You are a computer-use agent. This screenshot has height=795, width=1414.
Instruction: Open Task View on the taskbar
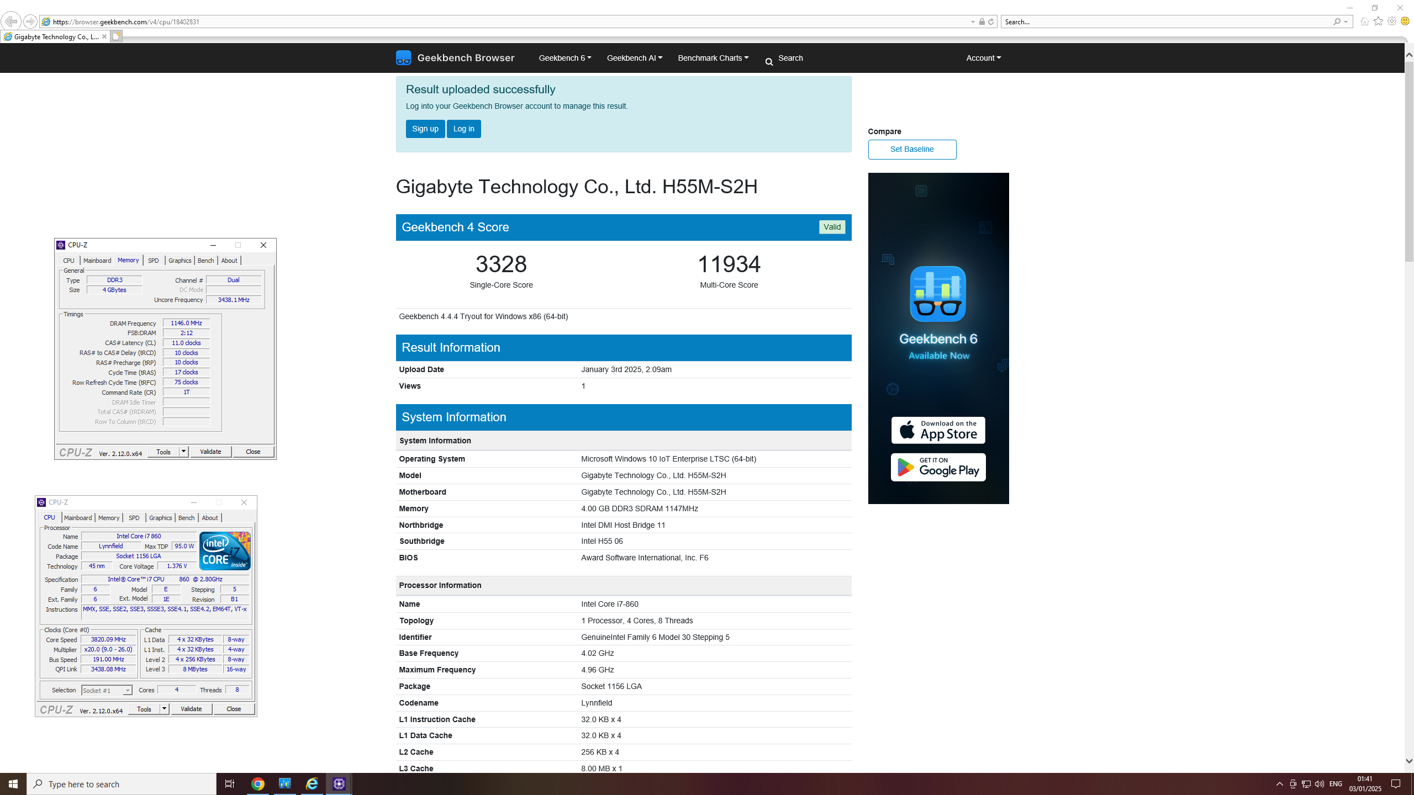[x=230, y=784]
